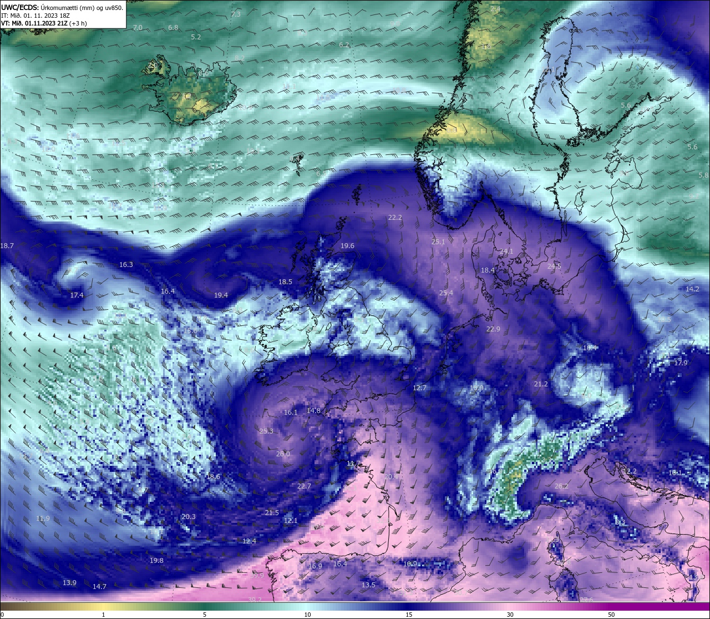This screenshot has height=619, width=710.
Task: Click the 14.2 value at the right edge
Action: pyautogui.click(x=692, y=289)
